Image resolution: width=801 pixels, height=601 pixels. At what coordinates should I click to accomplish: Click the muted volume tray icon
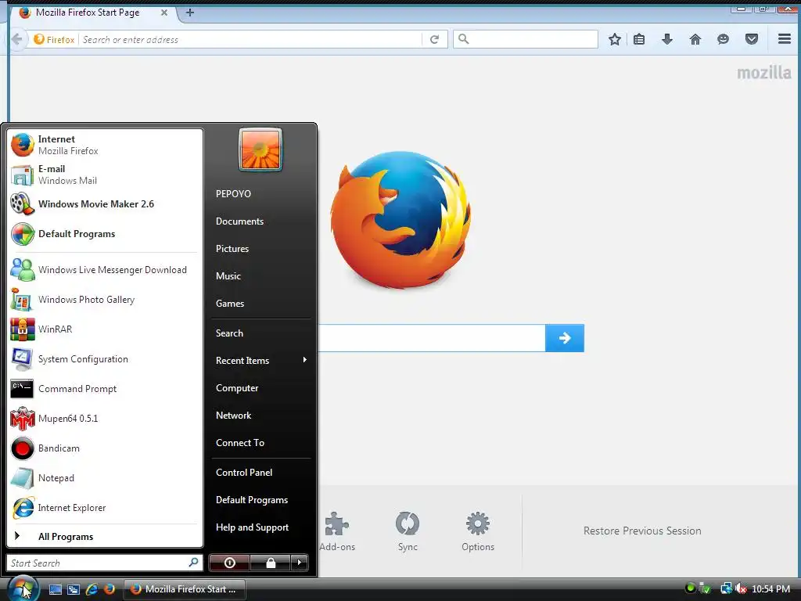(x=742, y=589)
